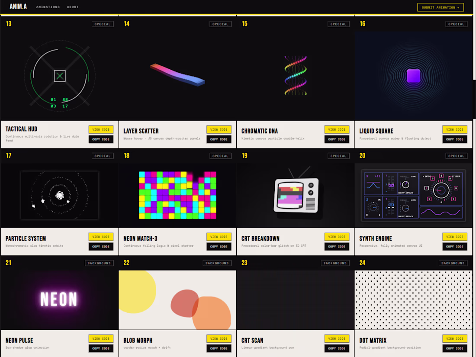The image size is (476, 357).
Task: View code for Synth Engine
Action: point(455,236)
